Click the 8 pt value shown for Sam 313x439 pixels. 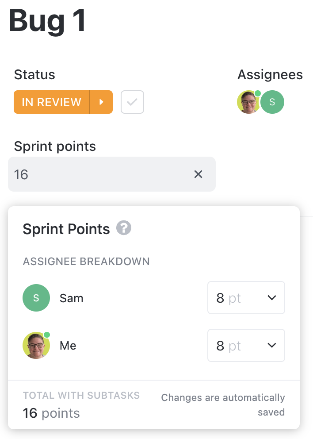(x=228, y=297)
